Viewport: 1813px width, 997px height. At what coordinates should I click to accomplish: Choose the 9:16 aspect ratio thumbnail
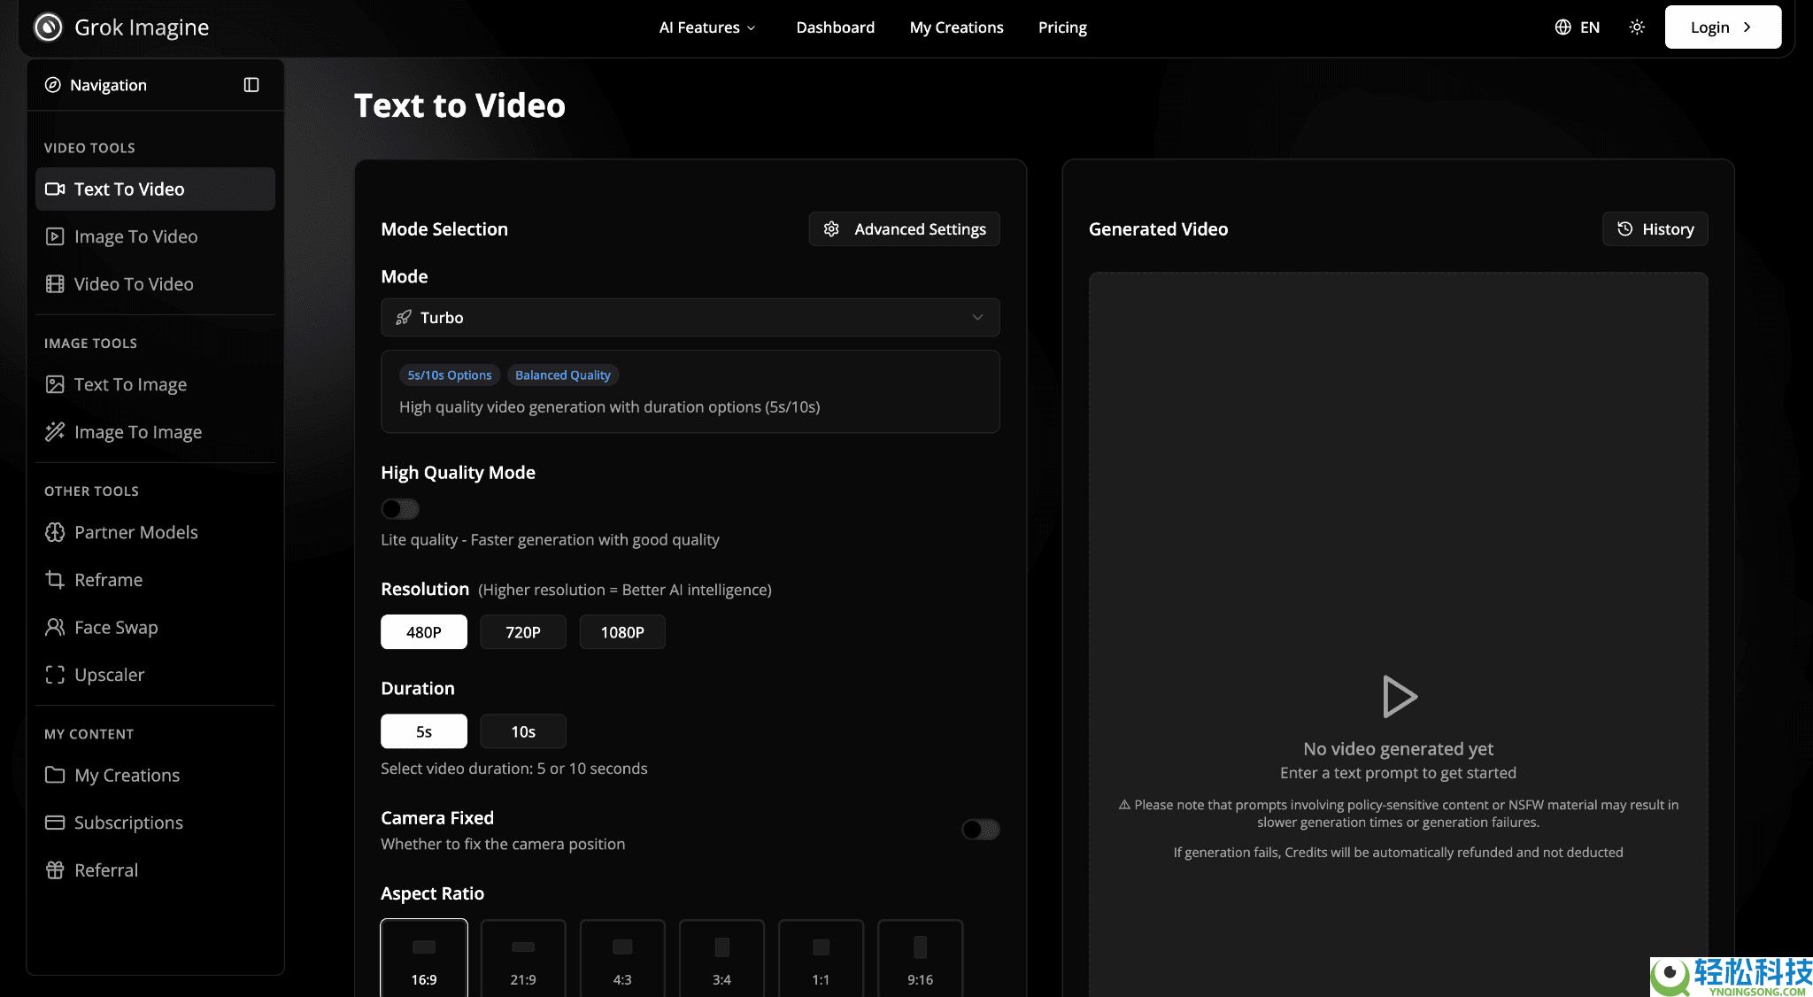920,960
